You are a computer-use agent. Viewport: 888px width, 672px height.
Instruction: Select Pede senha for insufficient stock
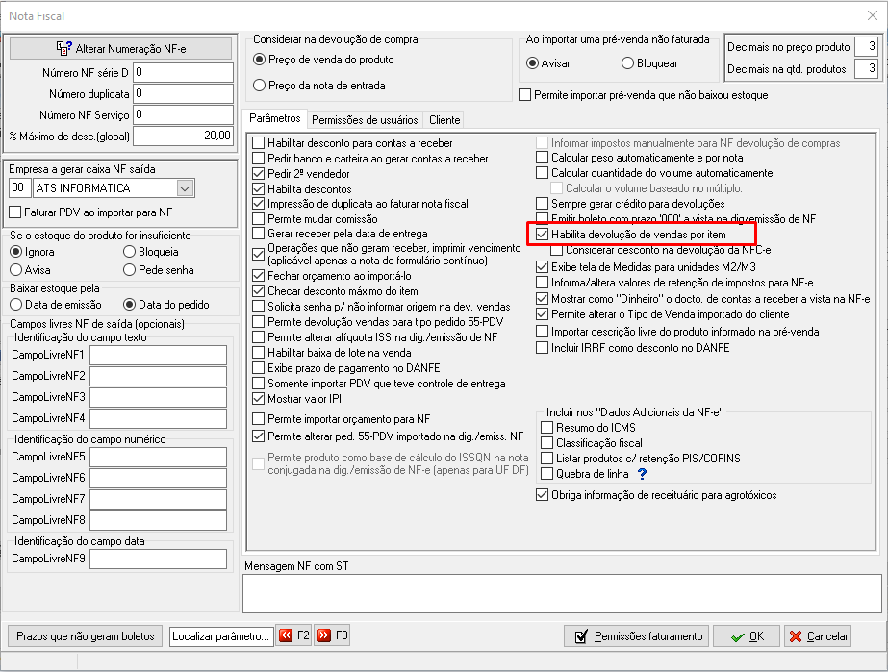tap(129, 270)
